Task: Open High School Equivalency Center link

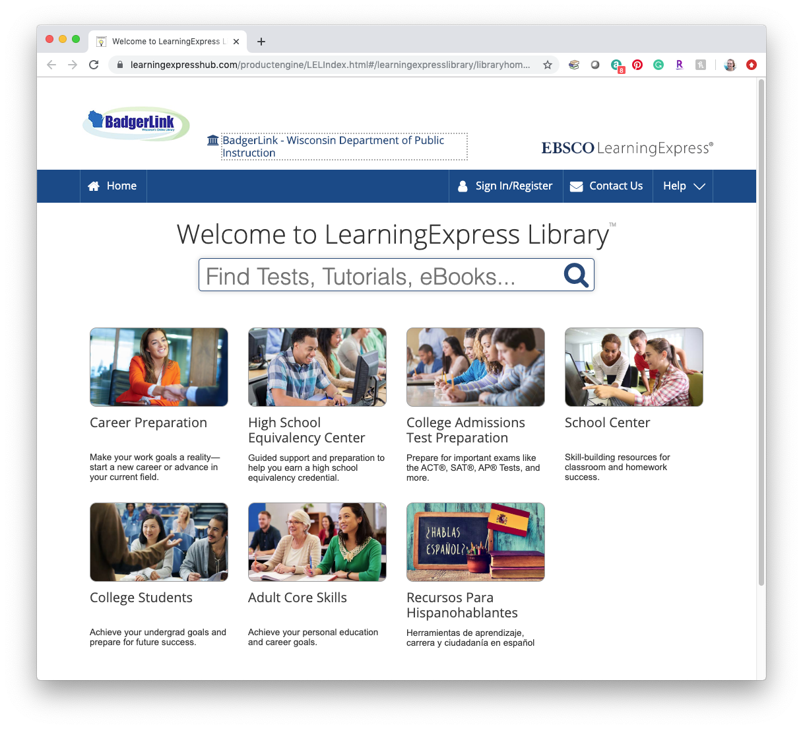Action: click(307, 430)
